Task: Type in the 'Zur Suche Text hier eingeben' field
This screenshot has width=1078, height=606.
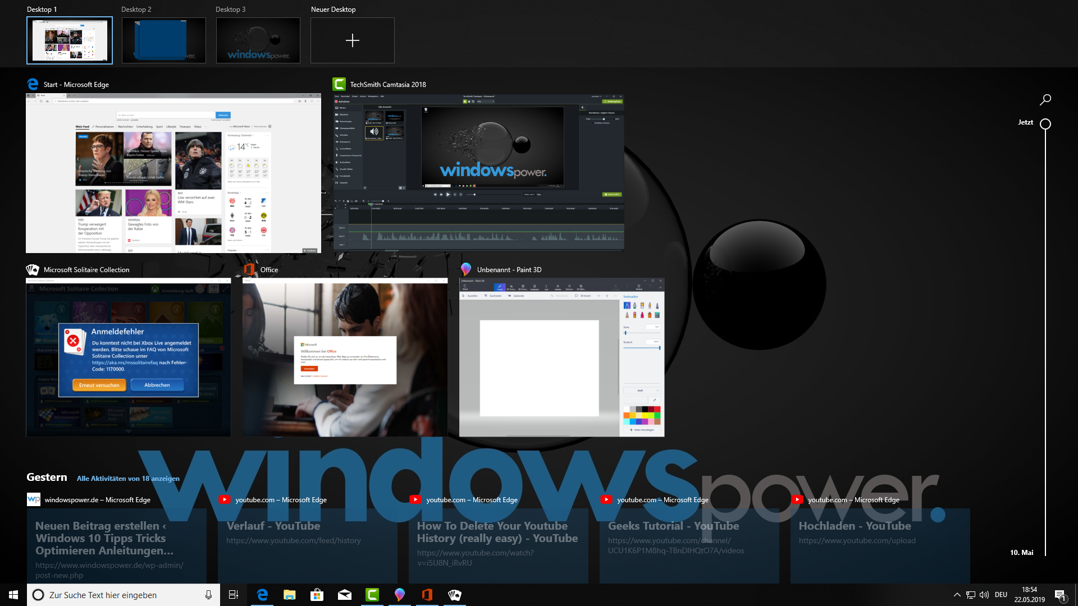Action: coord(124,595)
